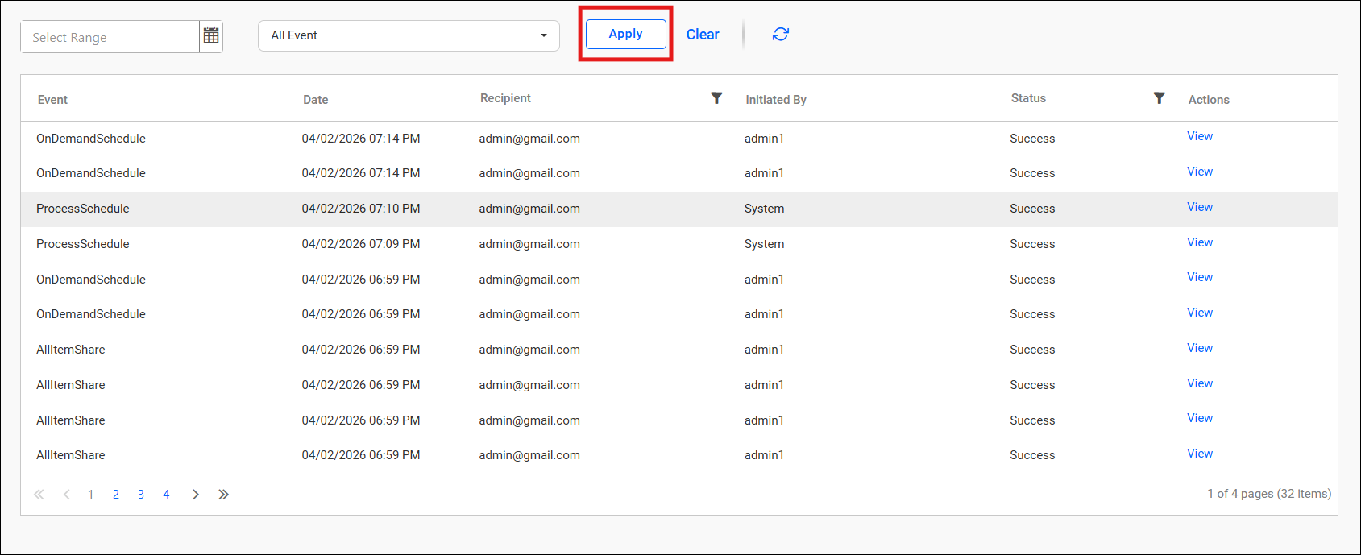Screen dimensions: 1361x555
Task: Click the Select Range input field
Action: [x=110, y=37]
